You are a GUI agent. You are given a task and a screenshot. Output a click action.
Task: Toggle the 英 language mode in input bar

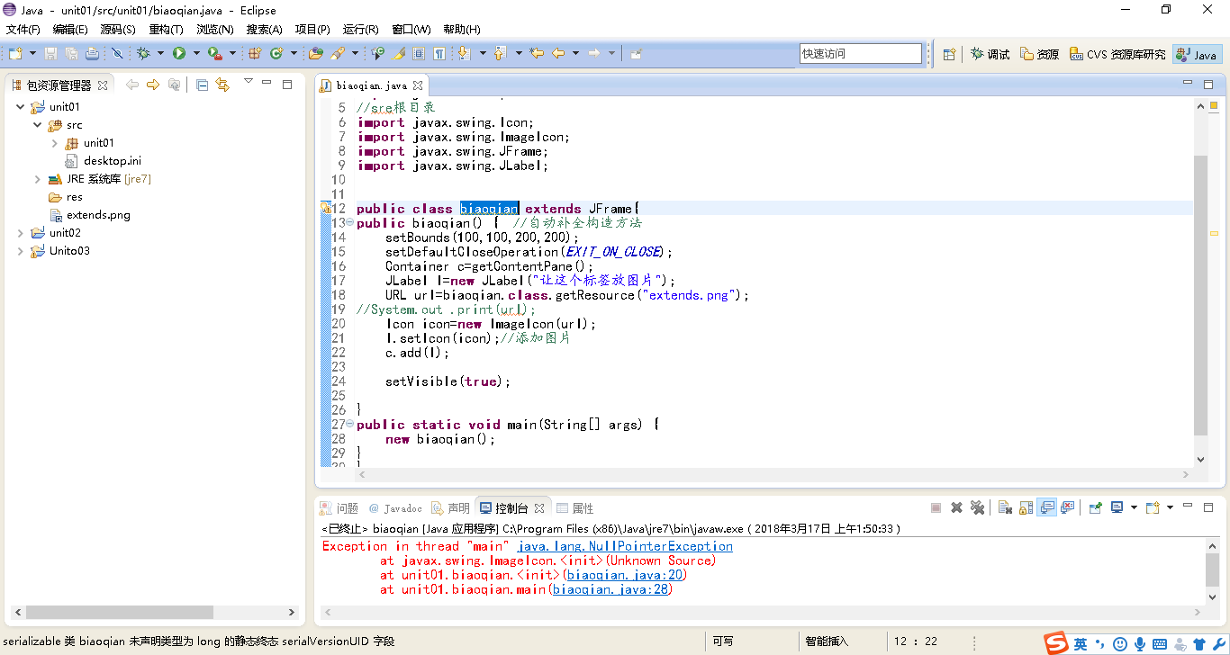(x=1081, y=643)
